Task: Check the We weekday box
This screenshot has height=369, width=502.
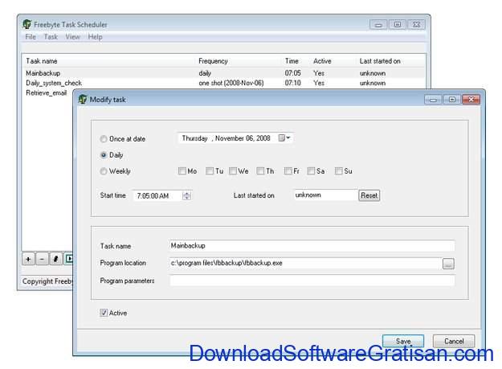Action: [233, 171]
